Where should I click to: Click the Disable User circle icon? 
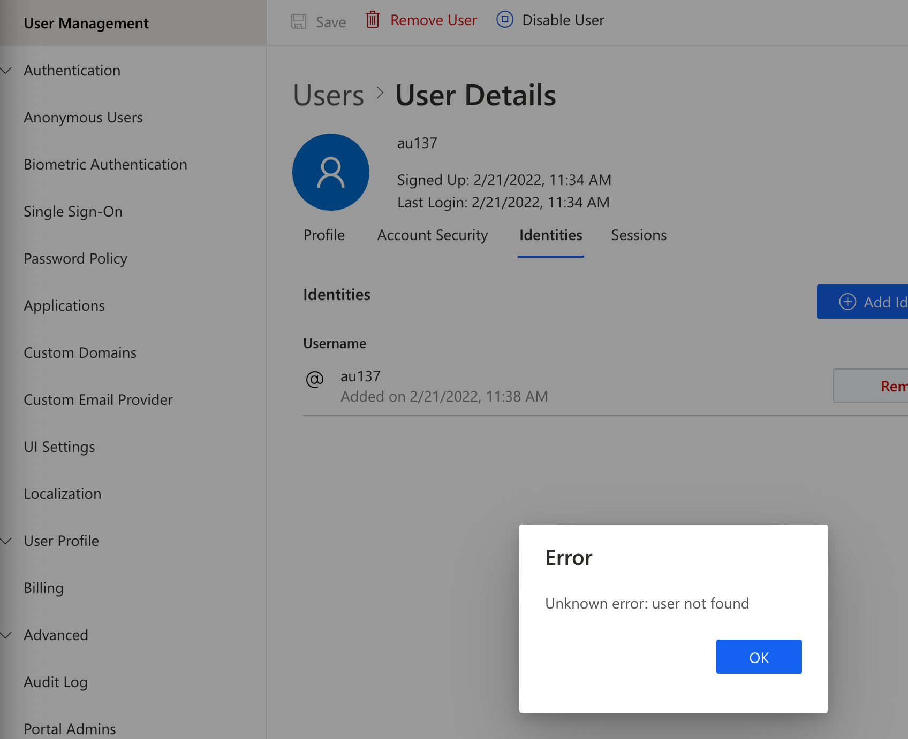(505, 19)
